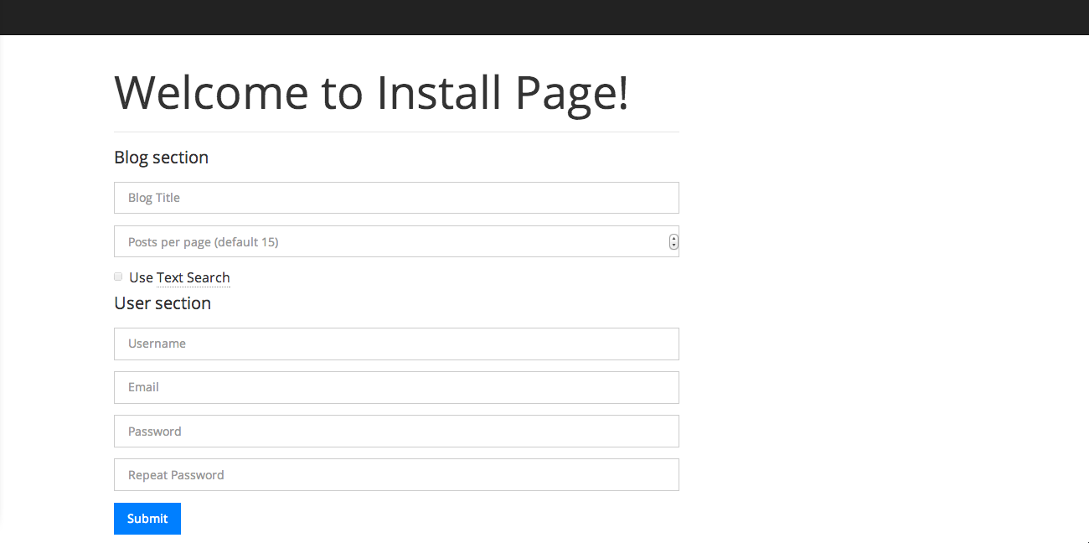Click into the Email field
The image size is (1089, 543).
(396, 387)
